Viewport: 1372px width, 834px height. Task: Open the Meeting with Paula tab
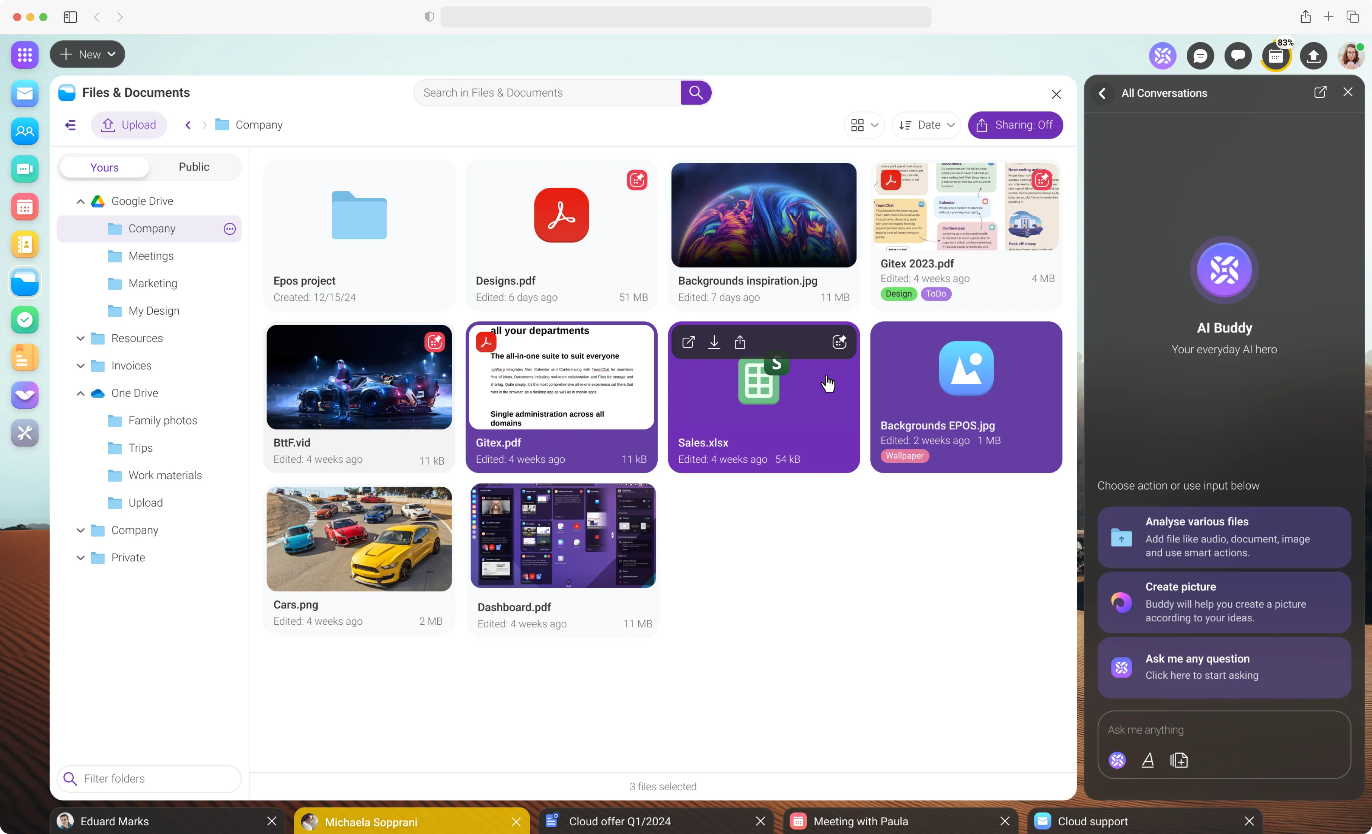(860, 821)
